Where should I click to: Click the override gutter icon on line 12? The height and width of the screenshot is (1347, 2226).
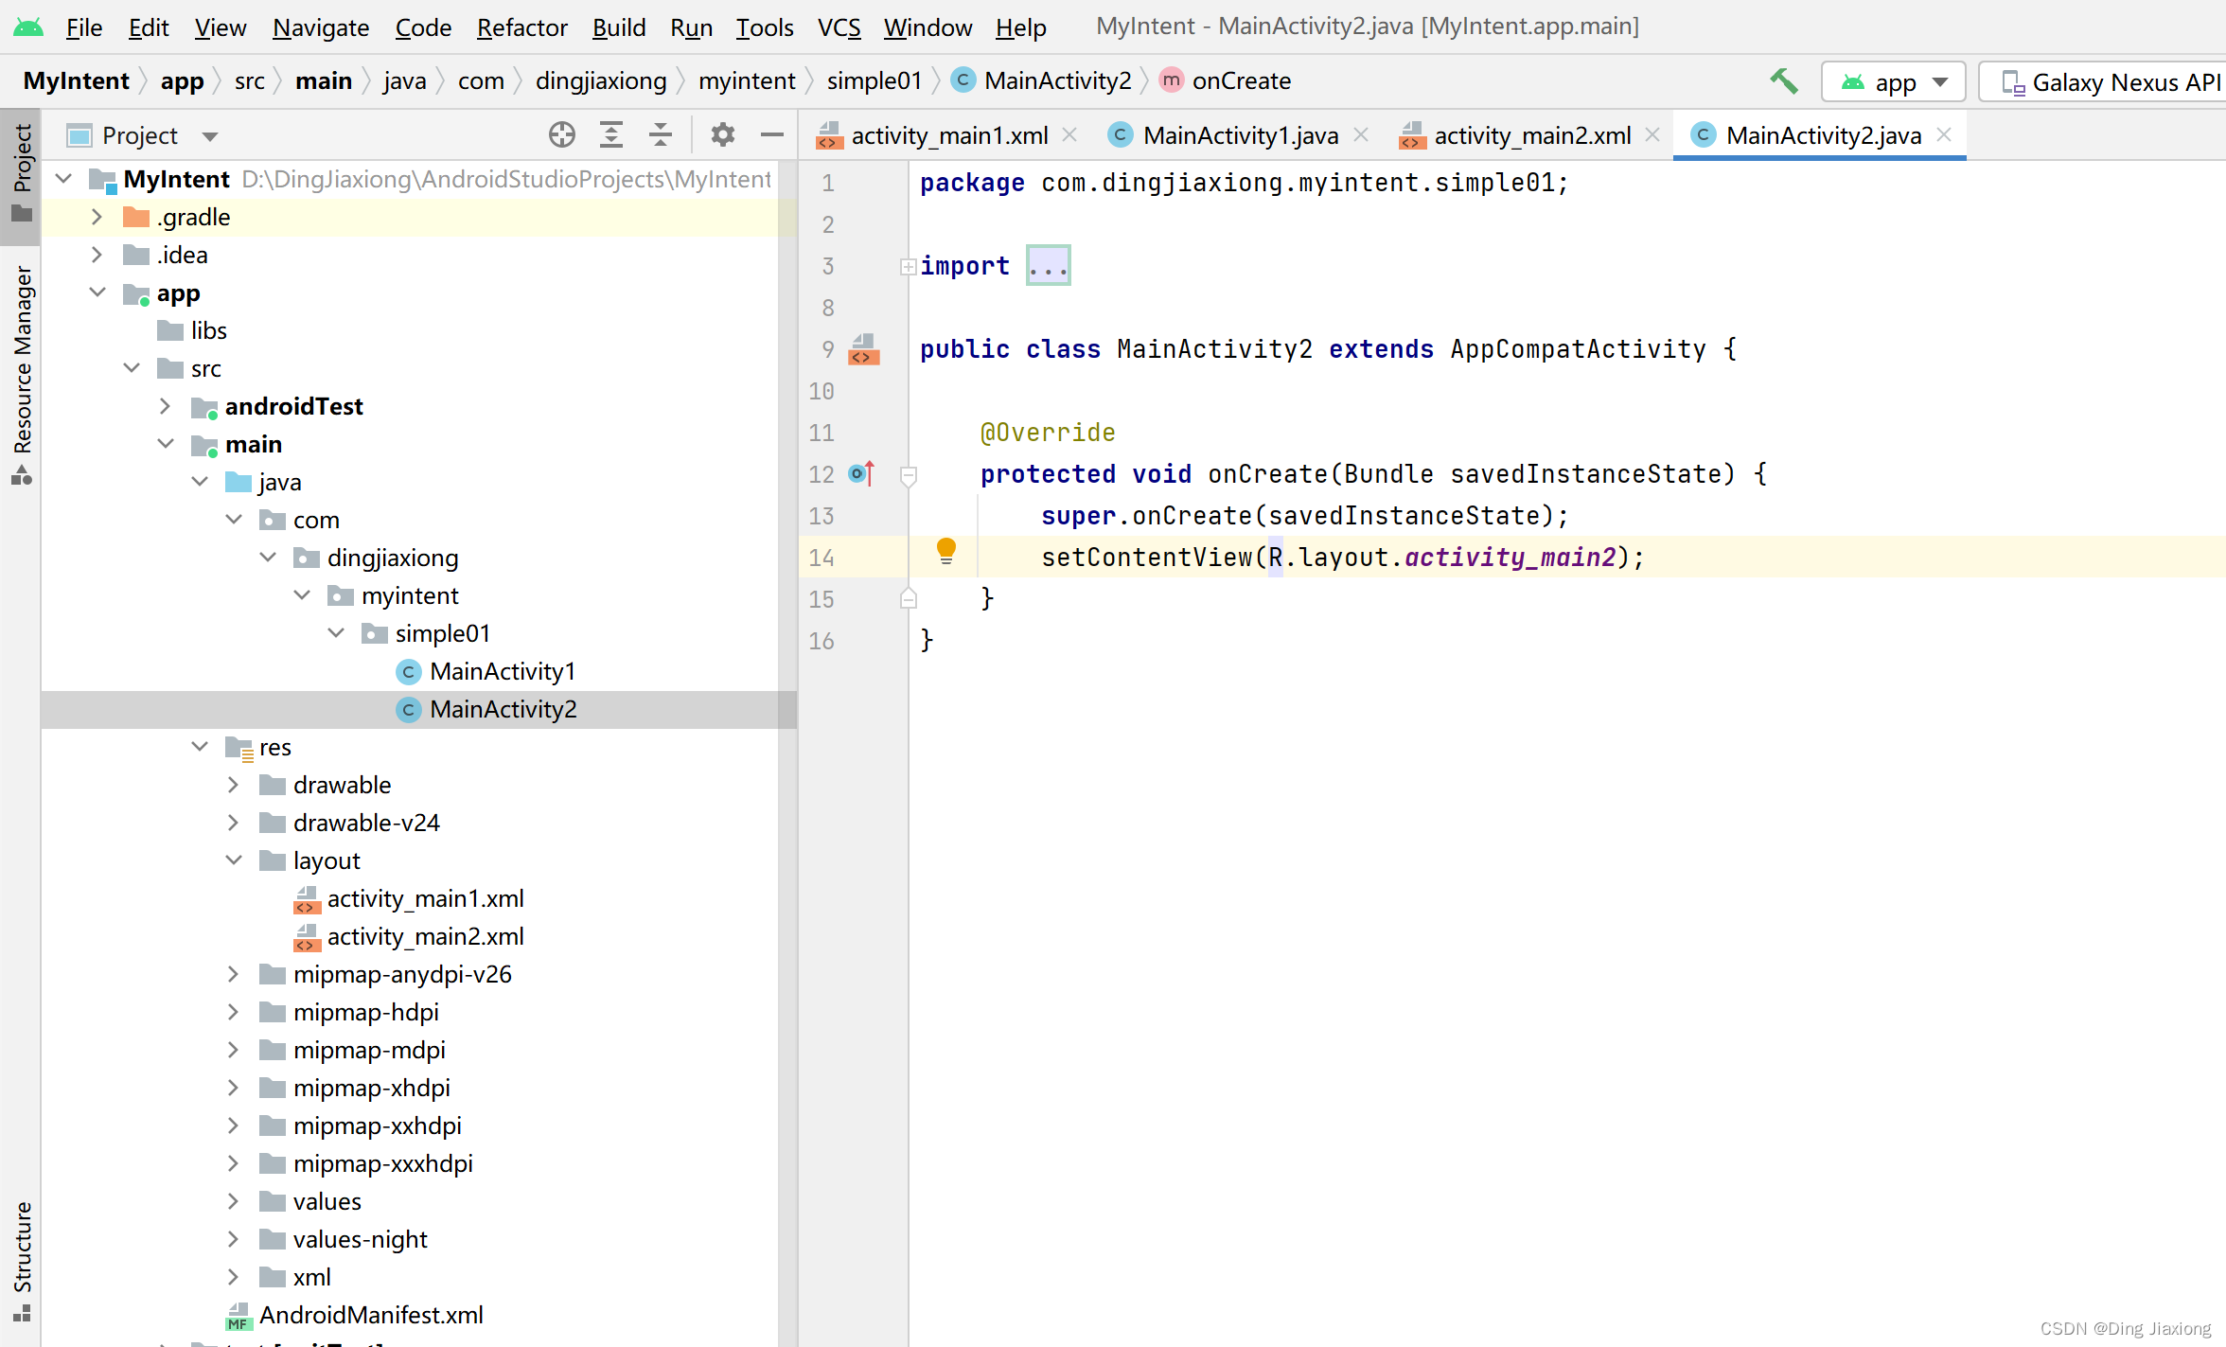(862, 473)
